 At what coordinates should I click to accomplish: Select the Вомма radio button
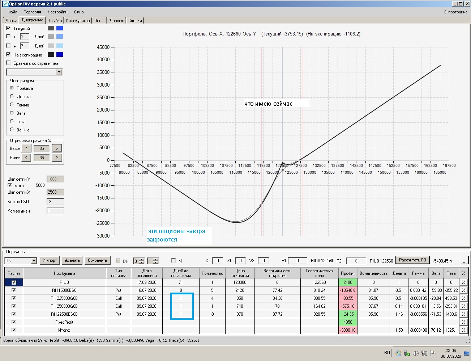point(12,130)
